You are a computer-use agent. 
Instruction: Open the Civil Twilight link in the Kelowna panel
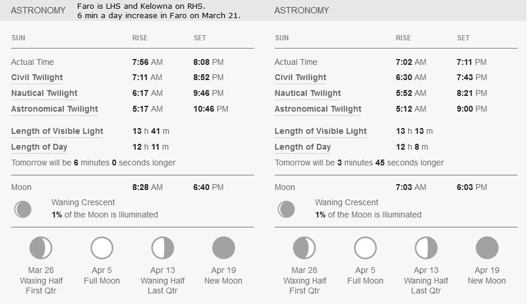[300, 78]
